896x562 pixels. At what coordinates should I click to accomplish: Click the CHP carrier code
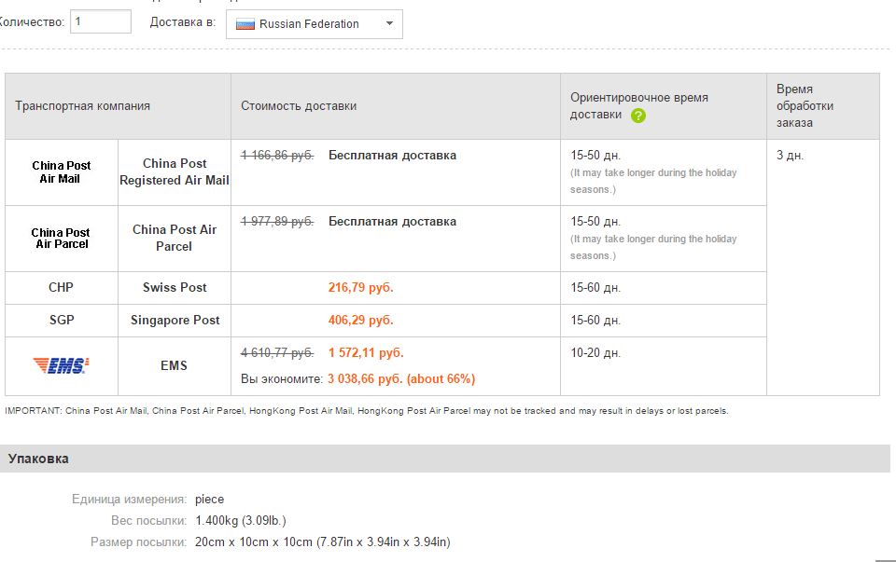click(x=61, y=287)
